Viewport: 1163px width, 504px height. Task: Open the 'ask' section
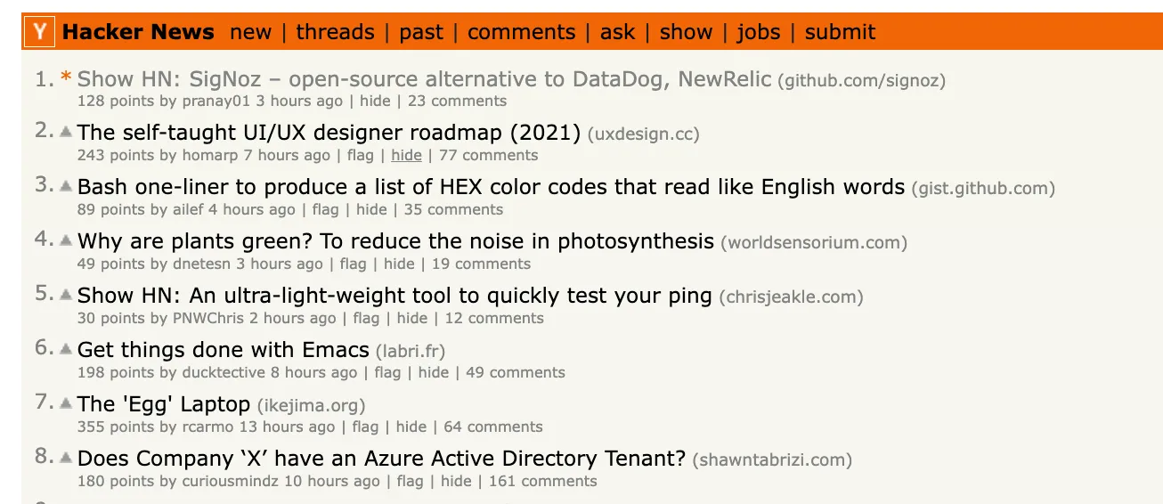[x=617, y=32]
